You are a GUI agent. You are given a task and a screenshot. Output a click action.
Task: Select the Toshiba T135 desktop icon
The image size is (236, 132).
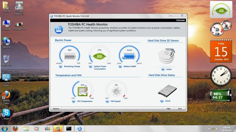pyautogui.click(x=19, y=26)
